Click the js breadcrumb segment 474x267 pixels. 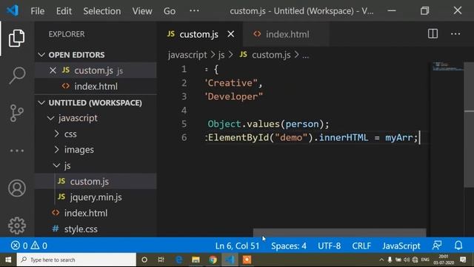coord(221,55)
